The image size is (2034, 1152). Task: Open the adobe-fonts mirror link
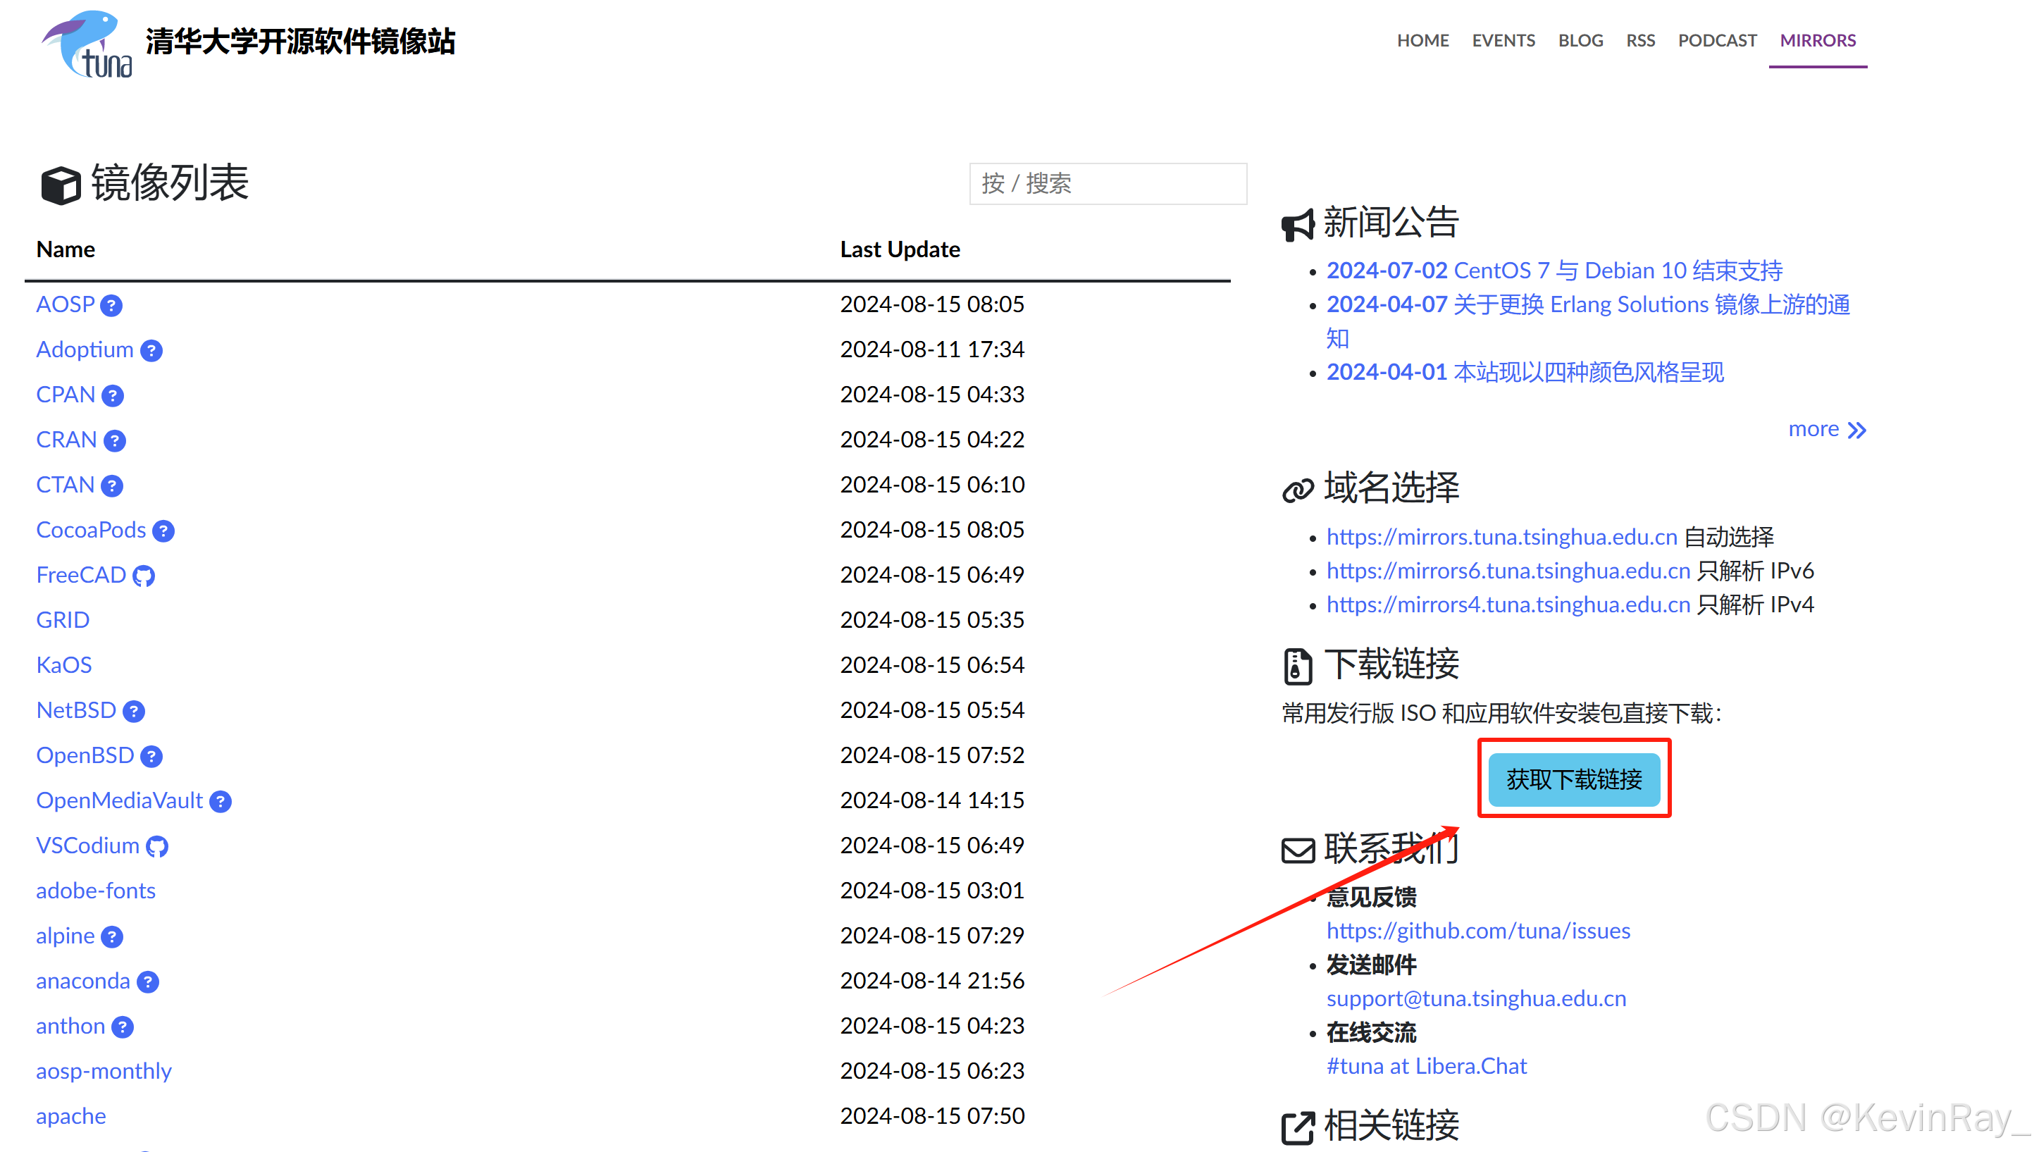pos(96,890)
